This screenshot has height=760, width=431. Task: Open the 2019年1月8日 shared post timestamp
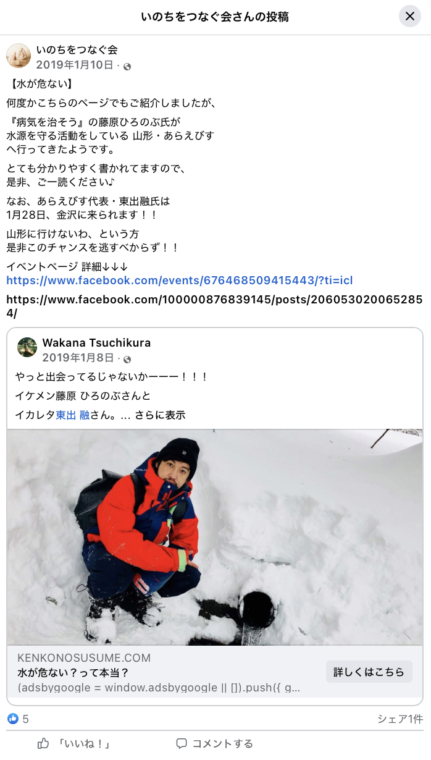(78, 358)
